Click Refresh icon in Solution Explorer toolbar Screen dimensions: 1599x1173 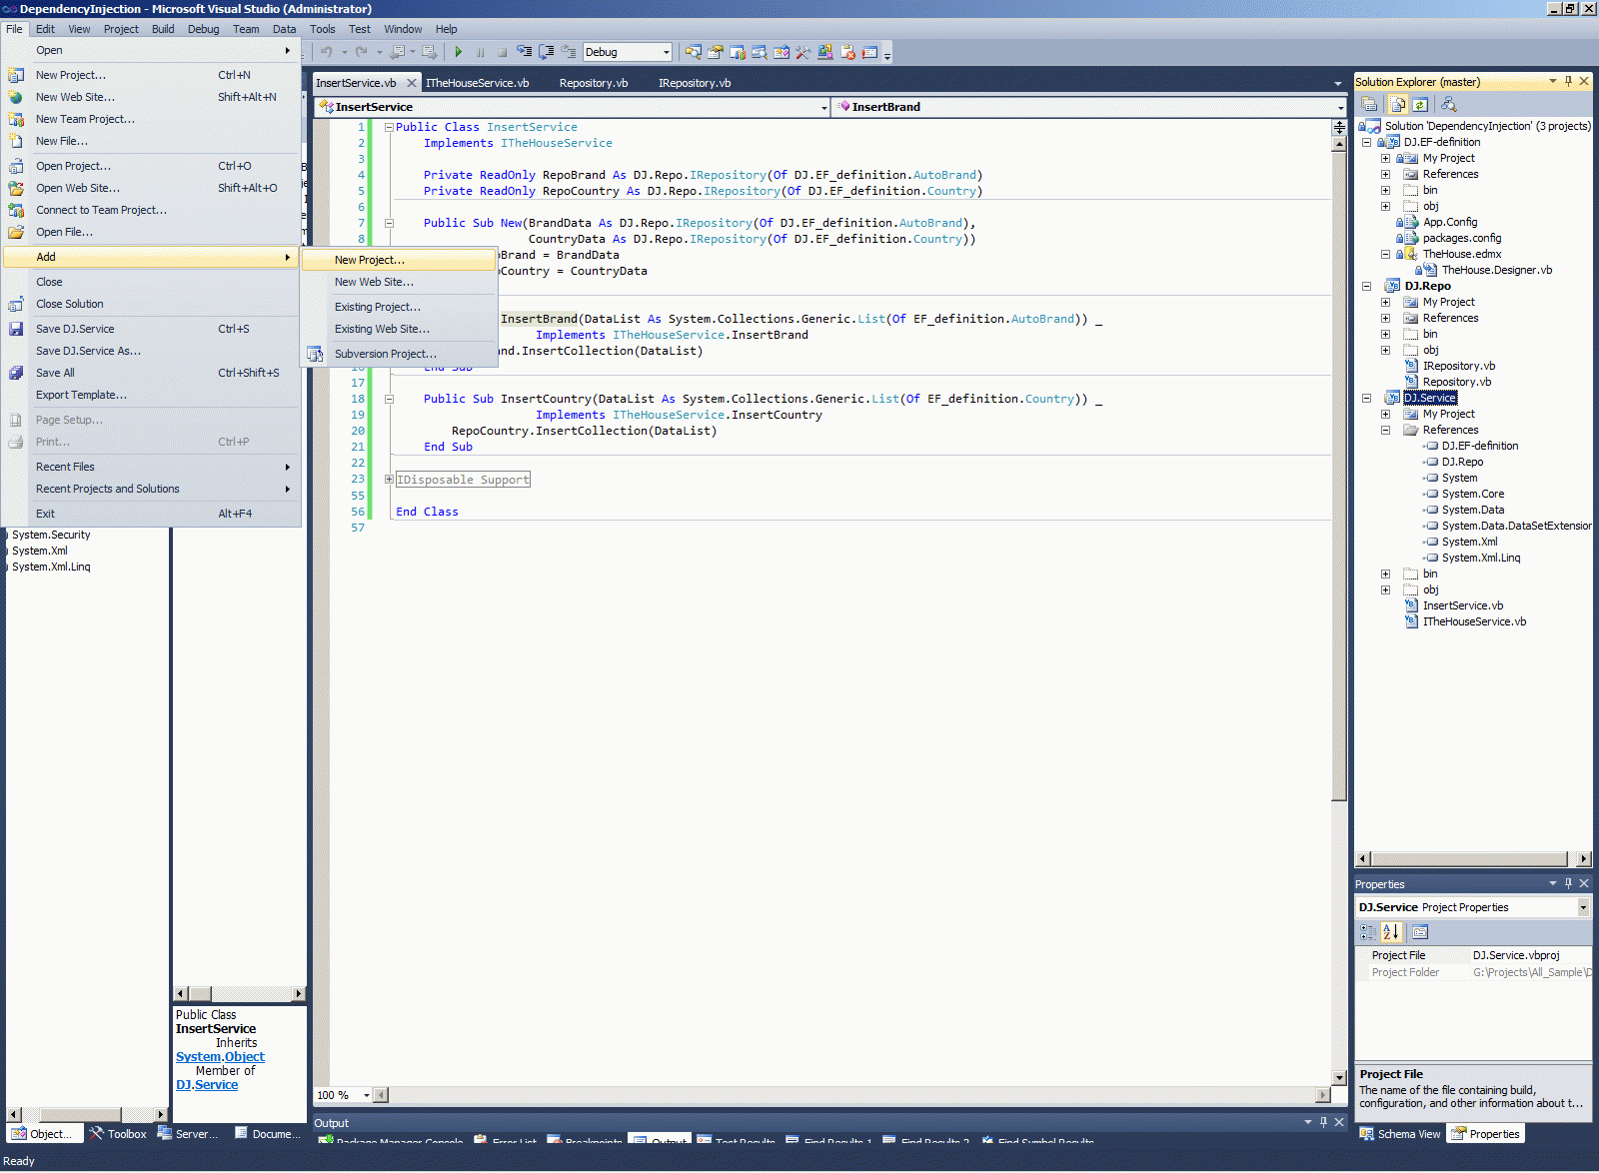coord(1420,104)
